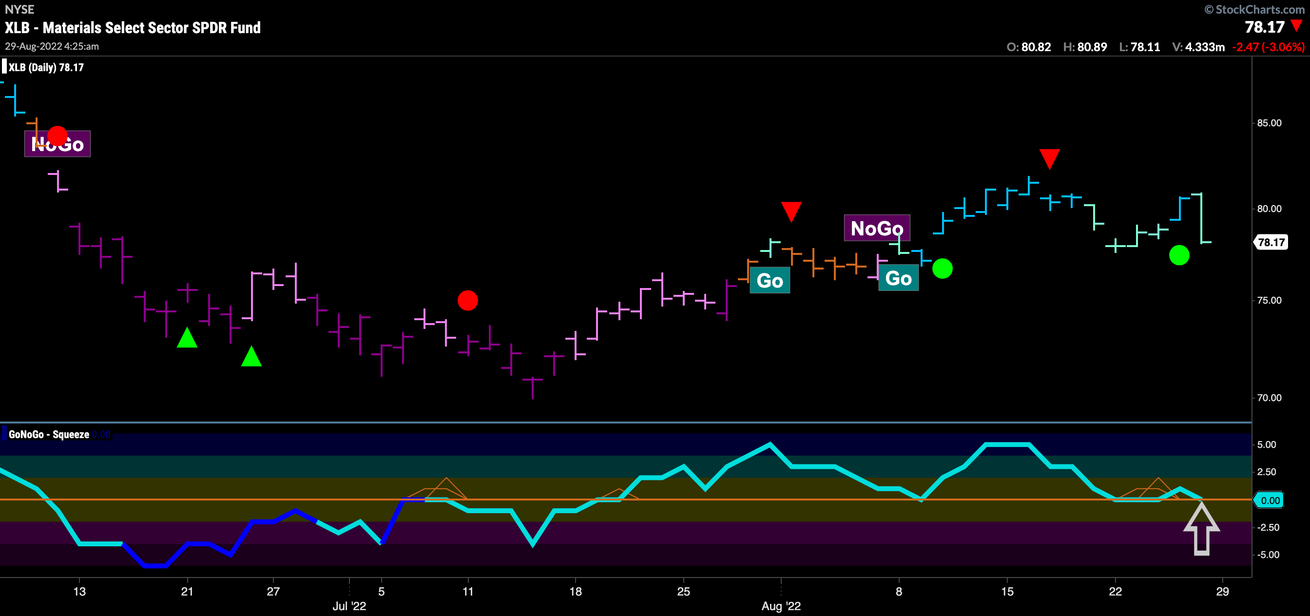The height and width of the screenshot is (616, 1310).
Task: Click the Jul '22 date axis label
Action: pyautogui.click(x=349, y=606)
